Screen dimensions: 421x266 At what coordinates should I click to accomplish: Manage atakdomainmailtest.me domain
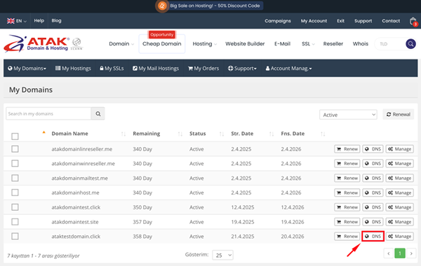point(400,178)
